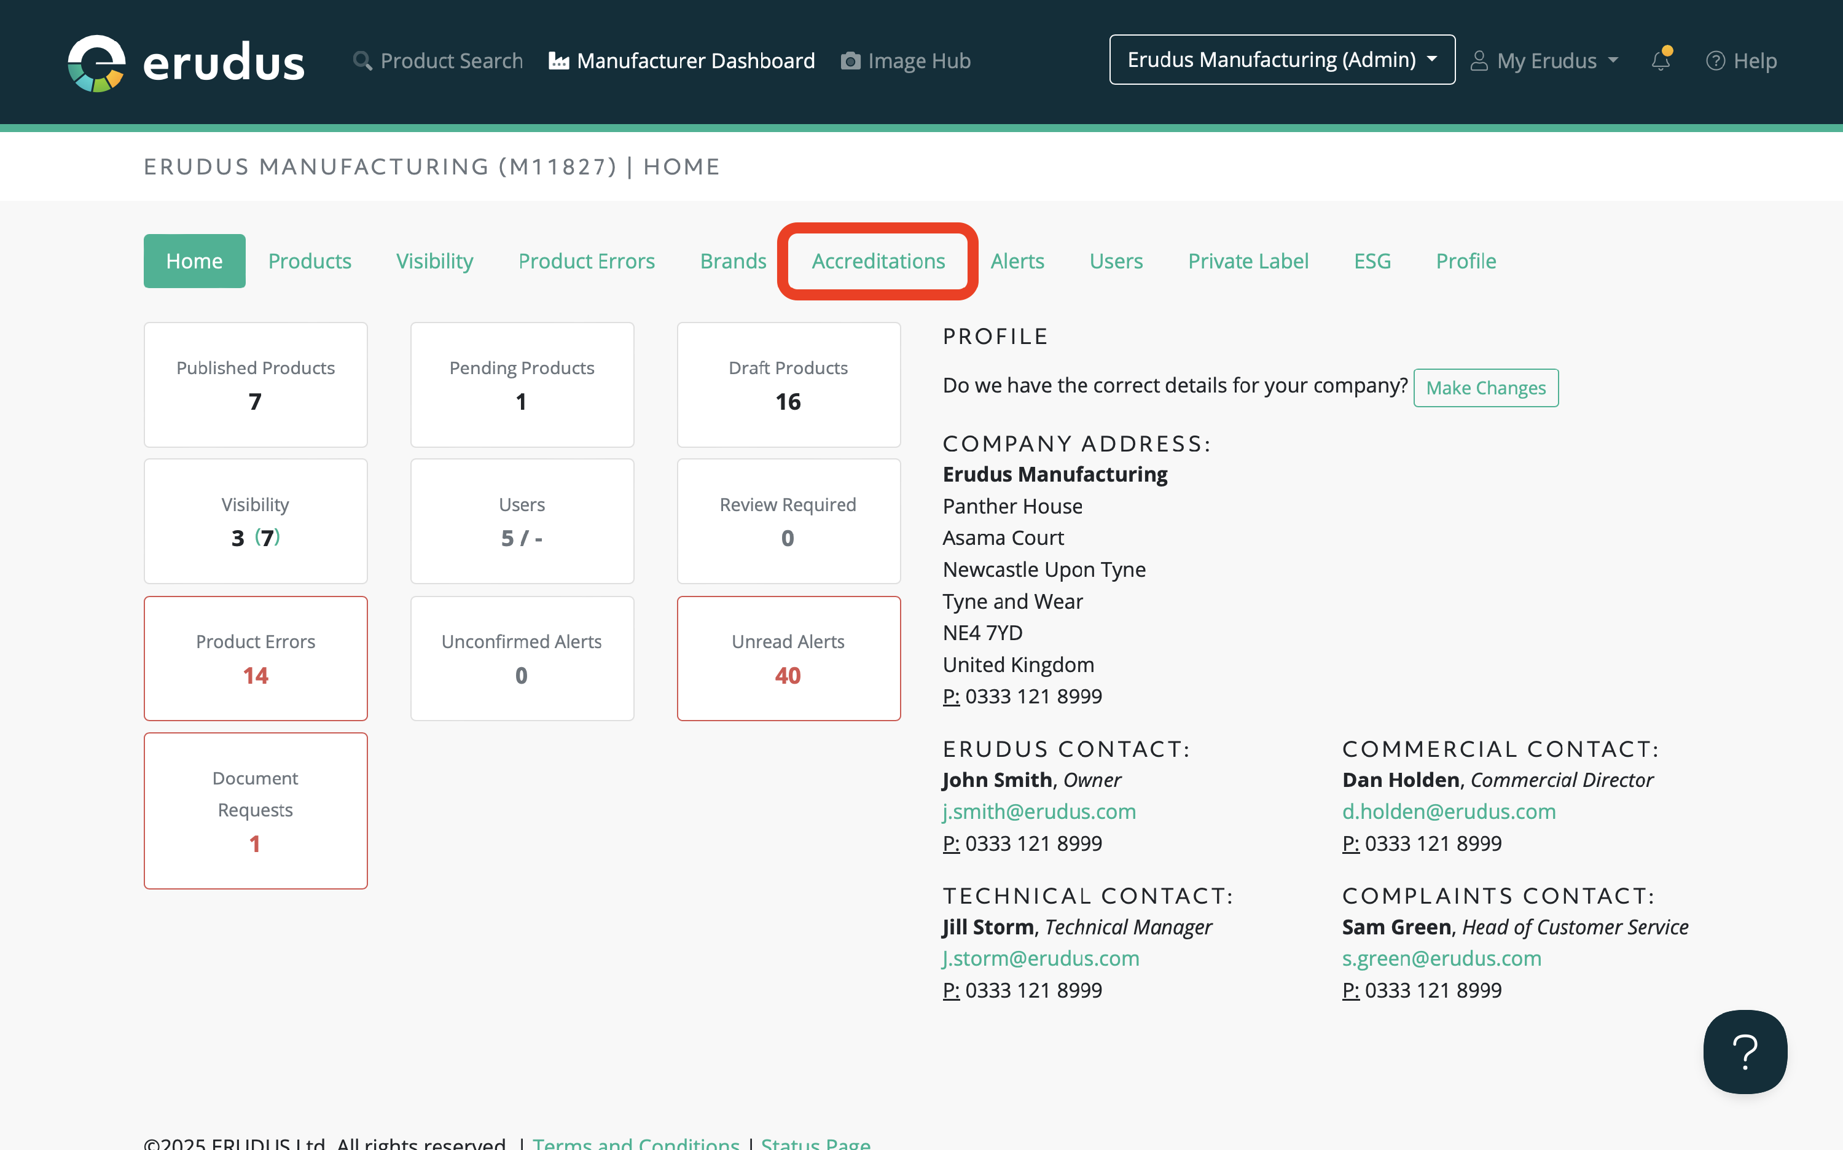Click the Draft Products 16 tile
The image size is (1843, 1150).
pos(788,385)
